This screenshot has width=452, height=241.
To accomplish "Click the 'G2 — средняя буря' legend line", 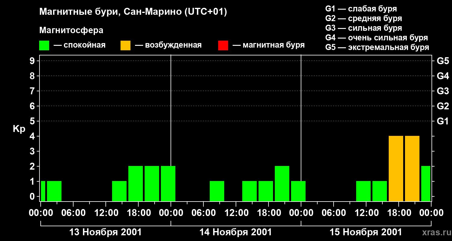I will coord(363,18).
